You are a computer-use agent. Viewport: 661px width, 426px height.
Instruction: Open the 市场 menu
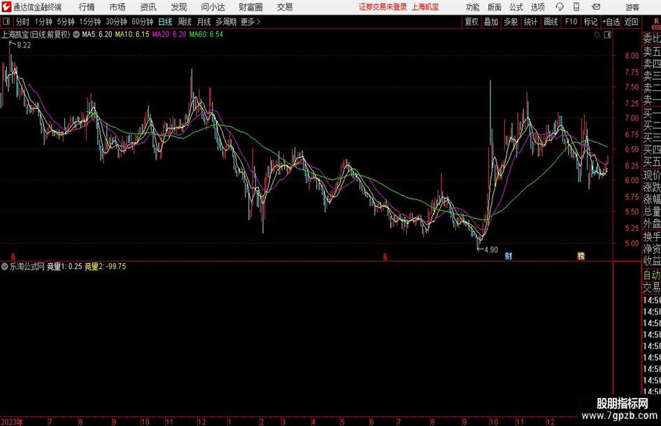[118, 7]
